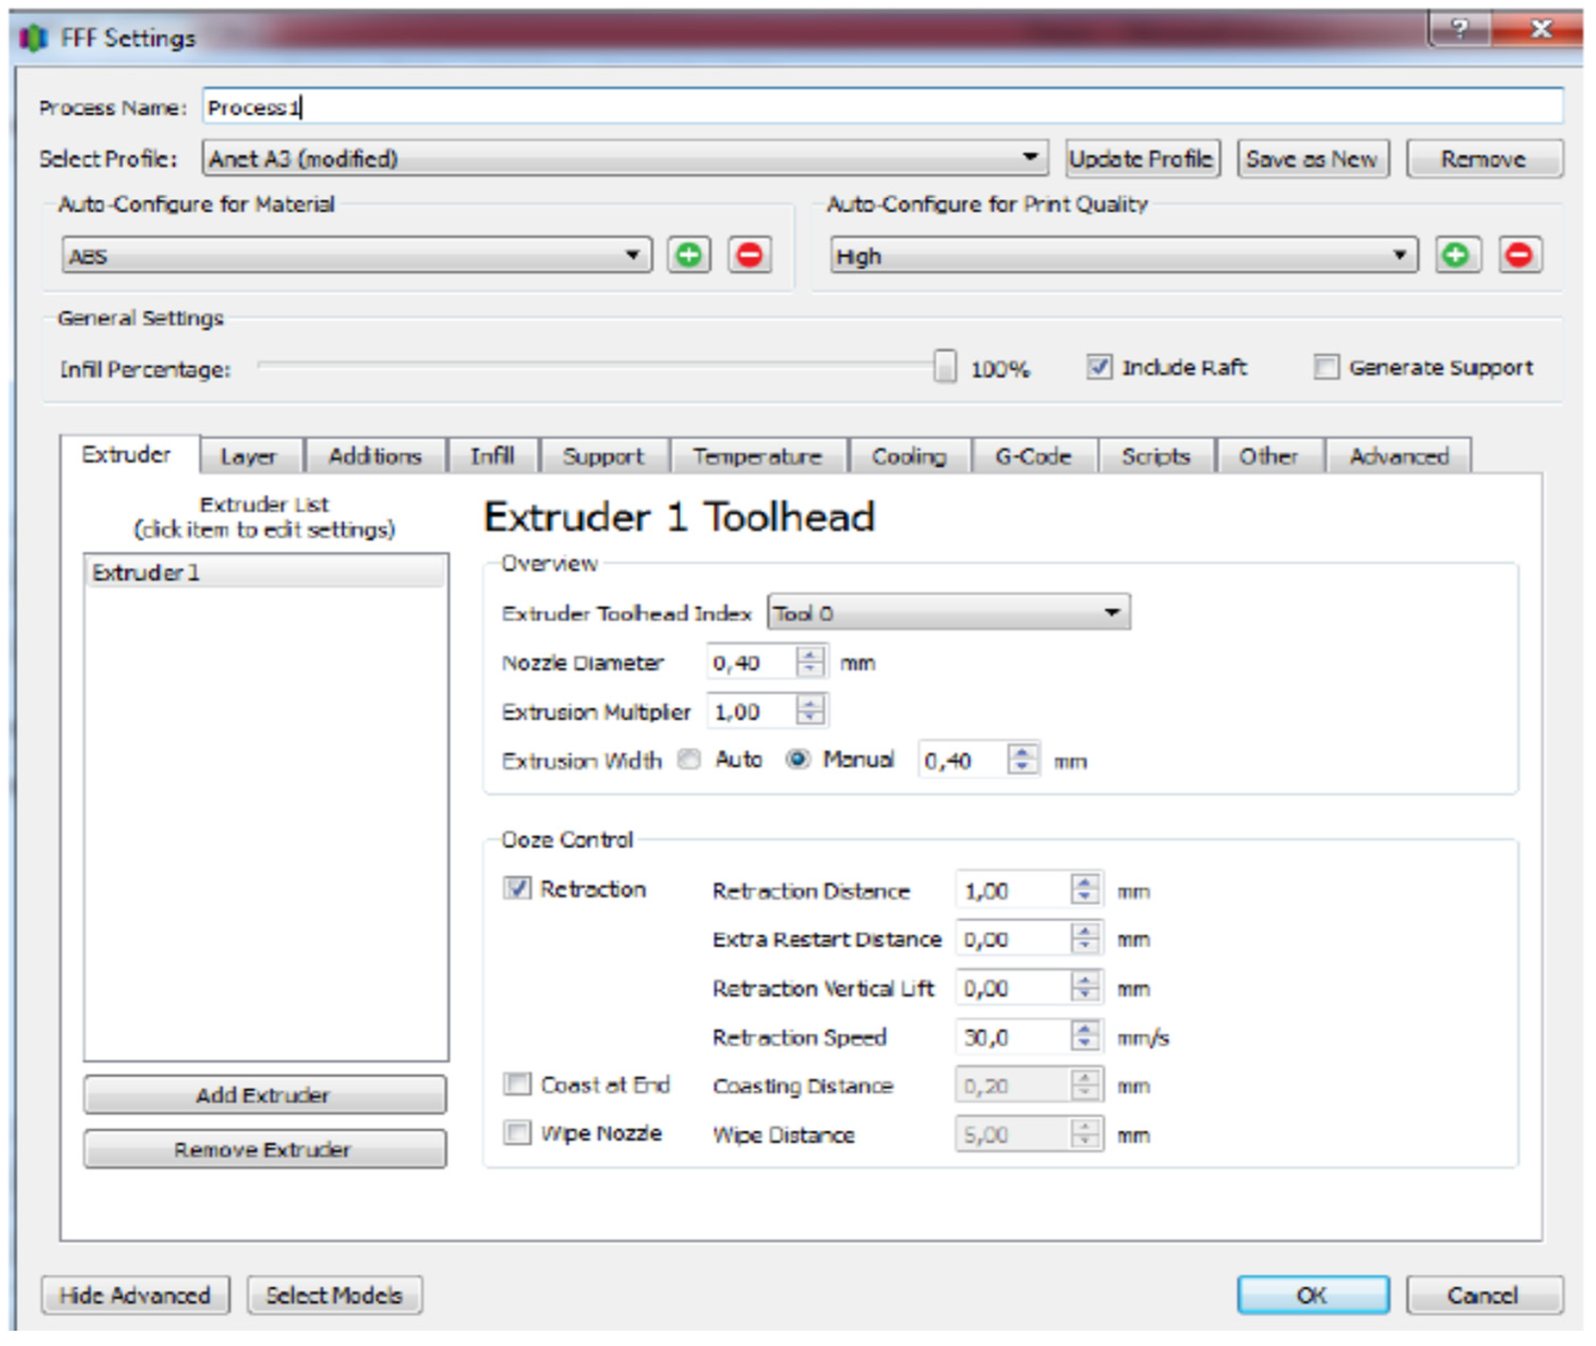Increase Nozzle Diameter with up arrow
1596x1346 pixels.
pyautogui.click(x=810, y=654)
